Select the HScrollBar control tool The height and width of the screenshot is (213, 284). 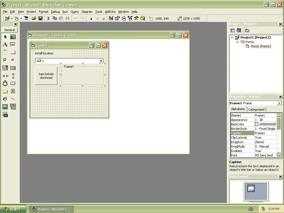5,76
